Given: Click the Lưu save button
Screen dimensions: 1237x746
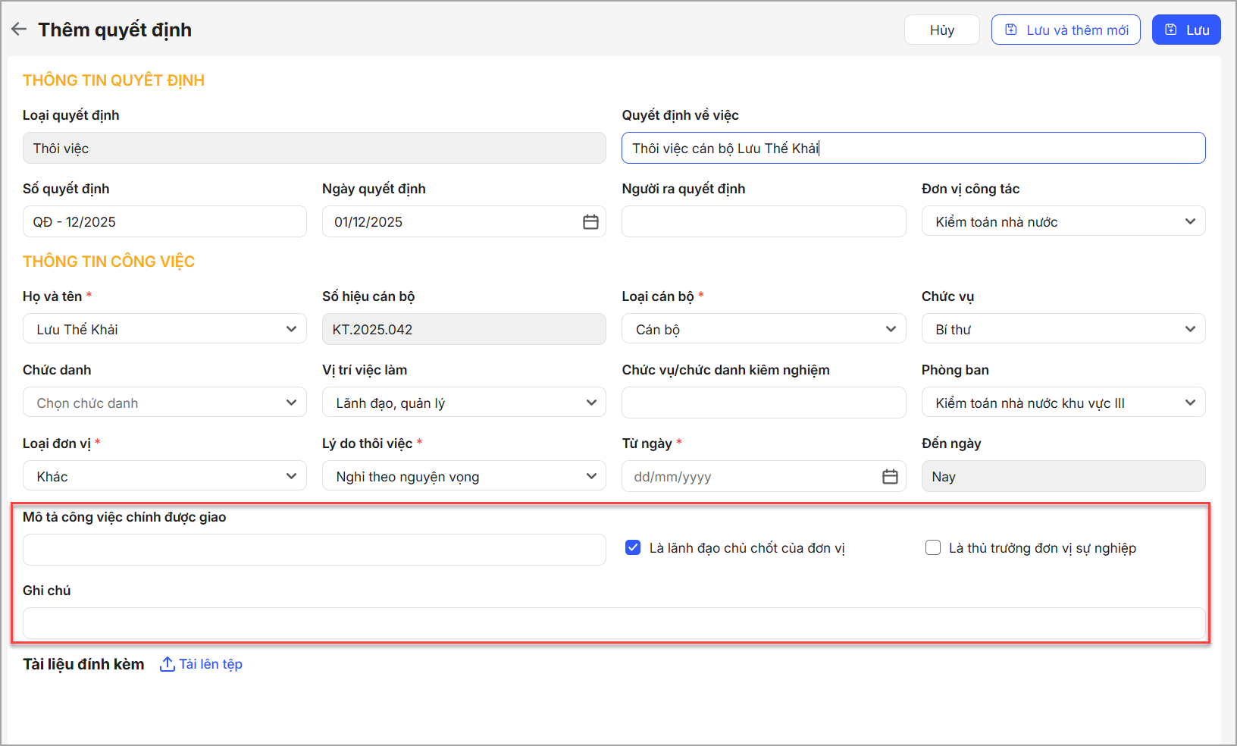Looking at the screenshot, I should pos(1185,30).
